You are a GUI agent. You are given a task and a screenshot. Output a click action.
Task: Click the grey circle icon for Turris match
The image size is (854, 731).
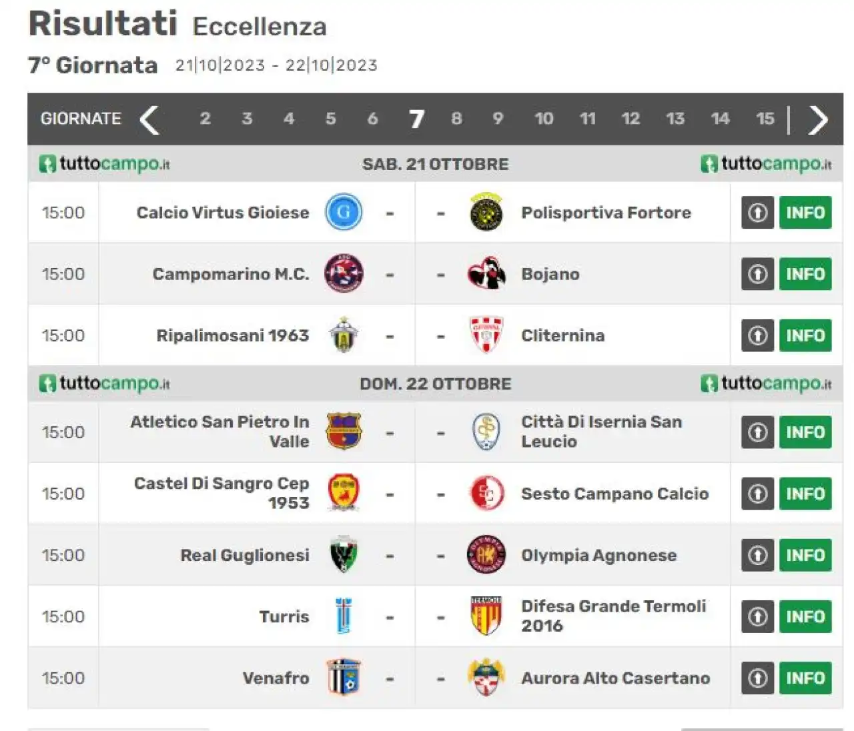click(757, 616)
